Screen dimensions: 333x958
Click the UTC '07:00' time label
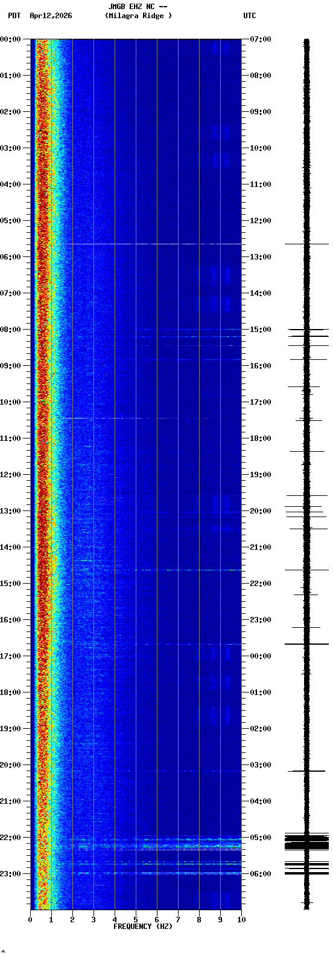coord(261,39)
